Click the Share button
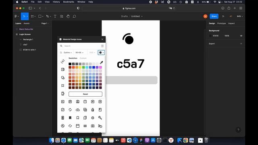Viewport: 258px width, 145px height. point(214,16)
